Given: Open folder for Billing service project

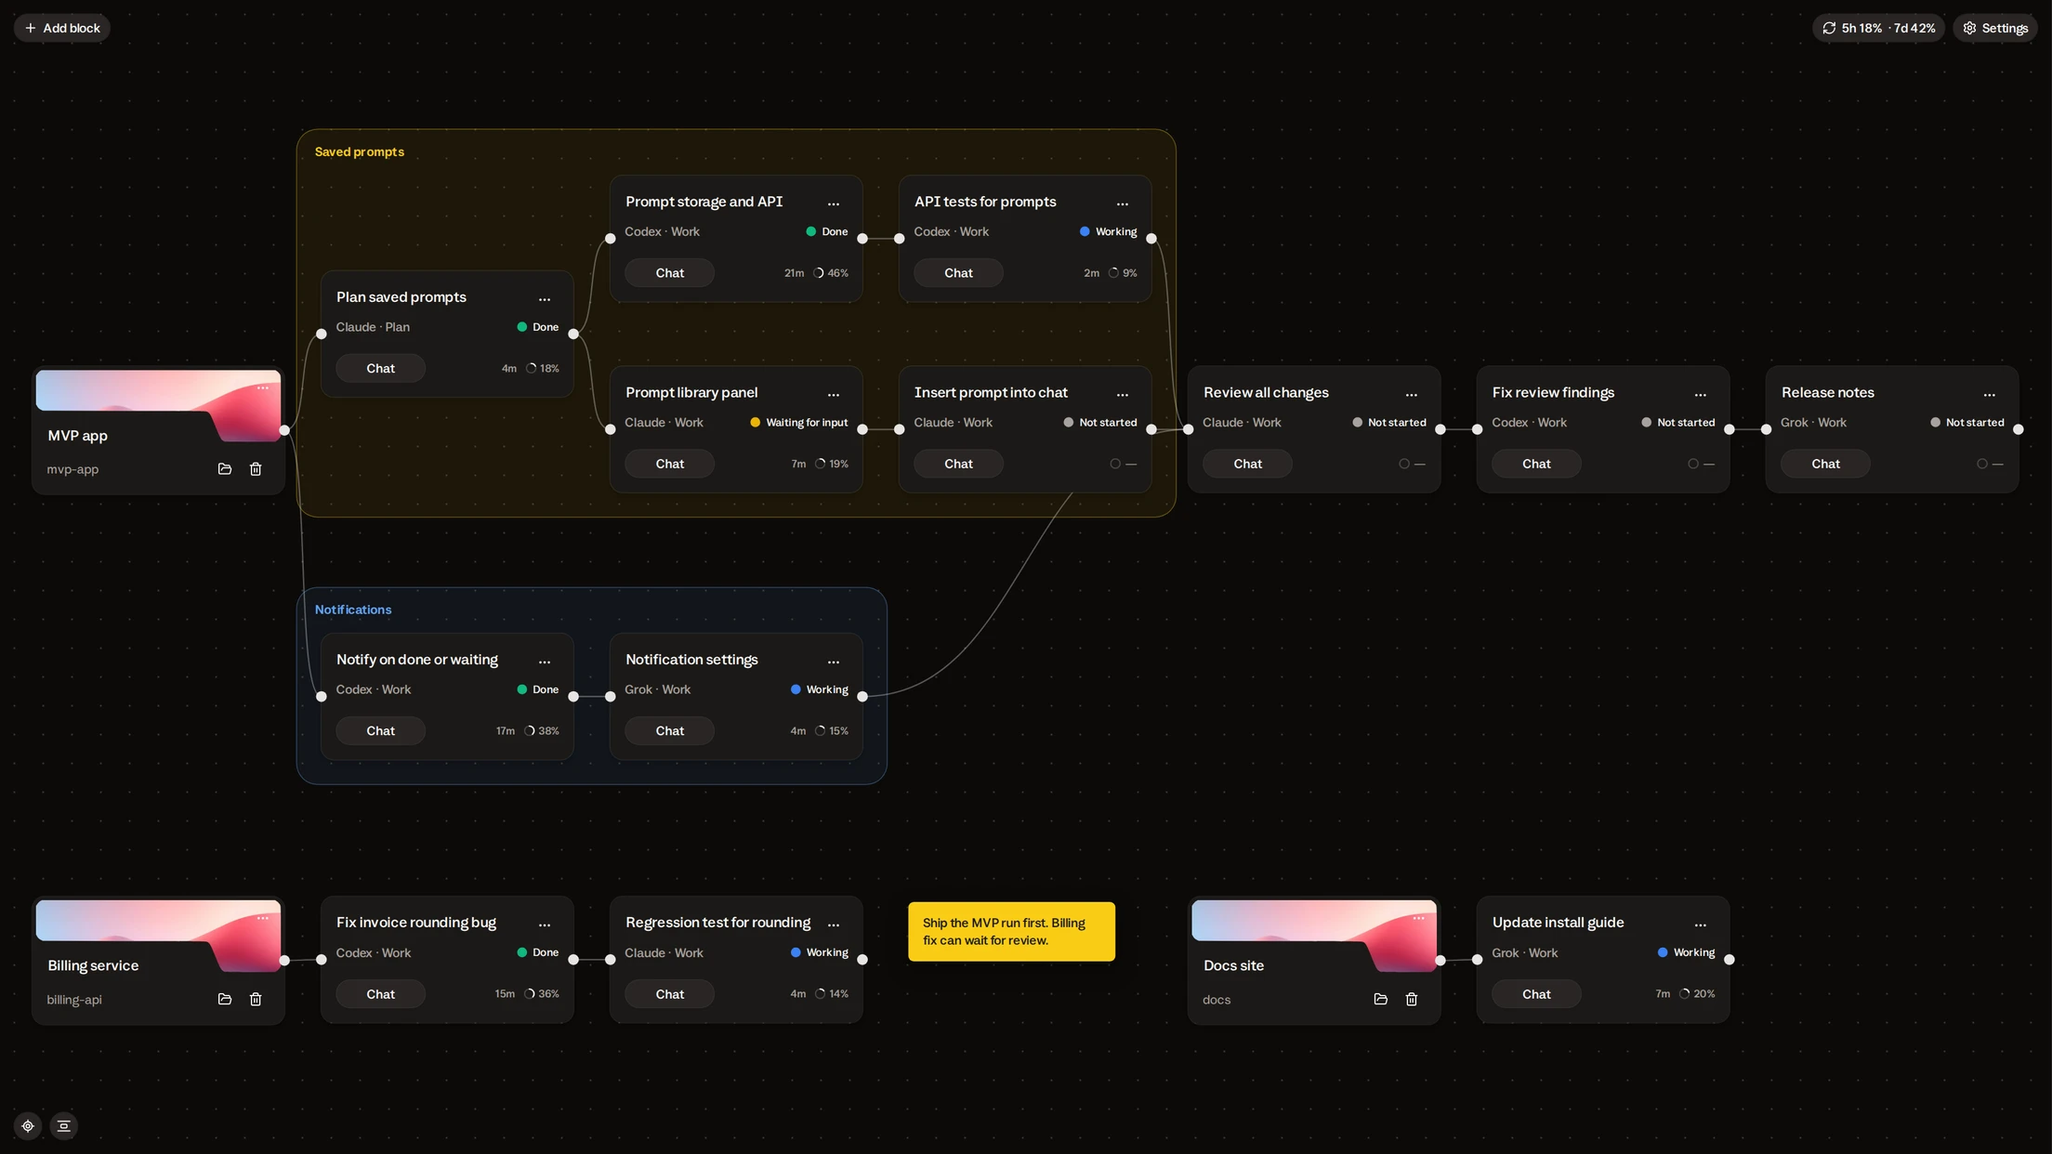Looking at the screenshot, I should [225, 999].
